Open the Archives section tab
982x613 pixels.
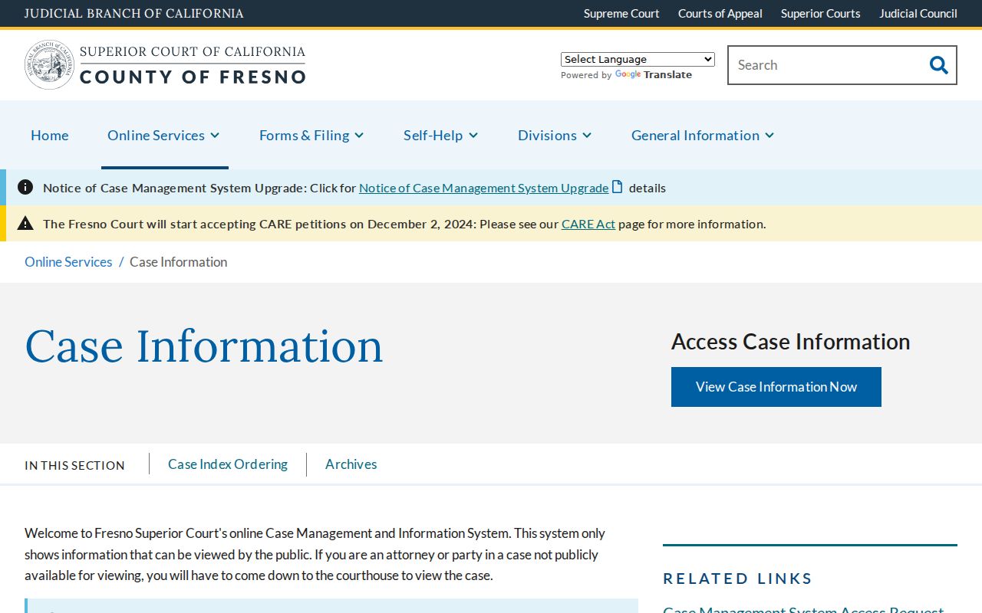pyautogui.click(x=351, y=464)
